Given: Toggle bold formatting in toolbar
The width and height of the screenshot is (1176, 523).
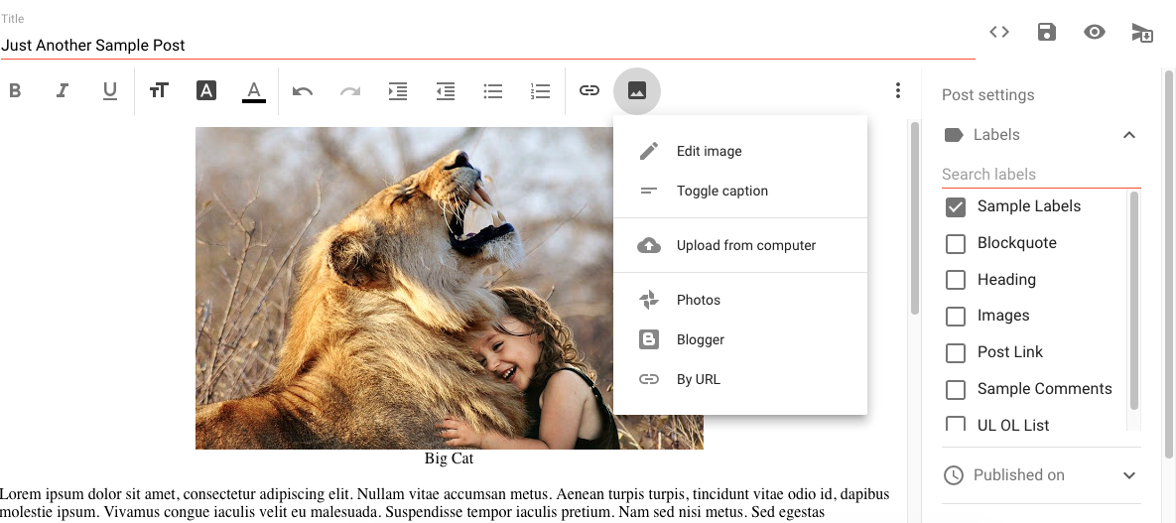Looking at the screenshot, I should (x=15, y=91).
